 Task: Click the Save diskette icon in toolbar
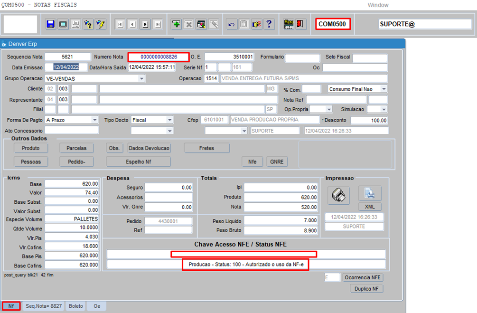click(51, 24)
